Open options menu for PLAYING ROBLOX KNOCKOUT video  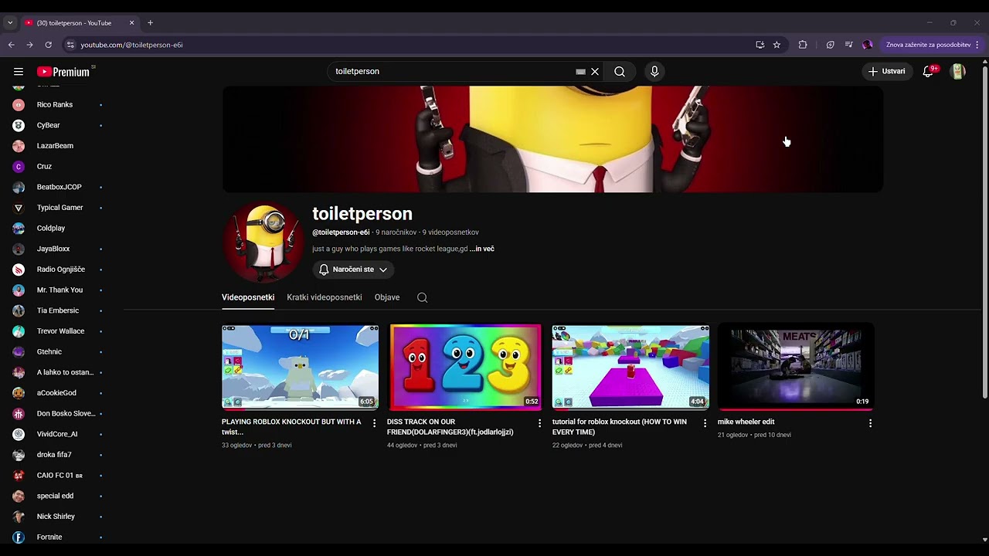pyautogui.click(x=375, y=423)
